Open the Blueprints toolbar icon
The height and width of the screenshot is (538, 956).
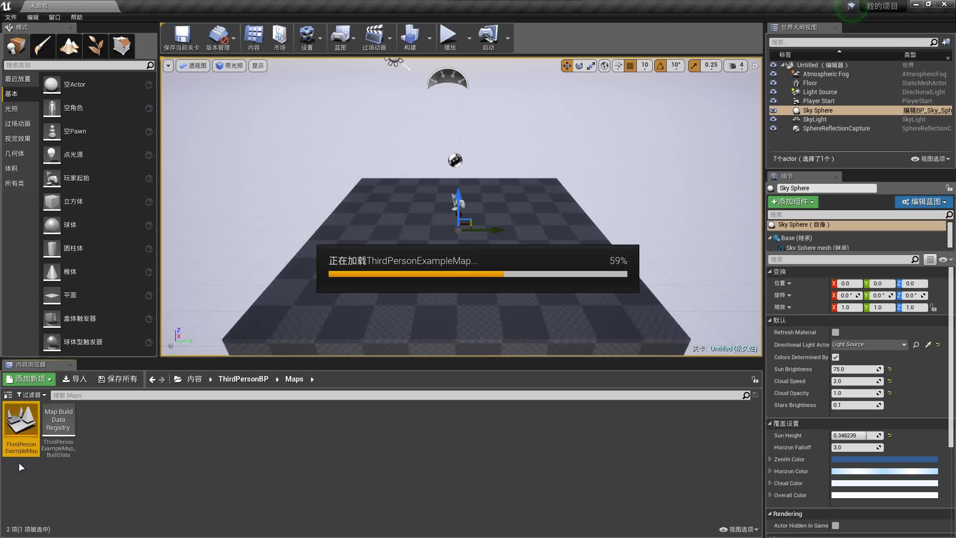coord(341,35)
